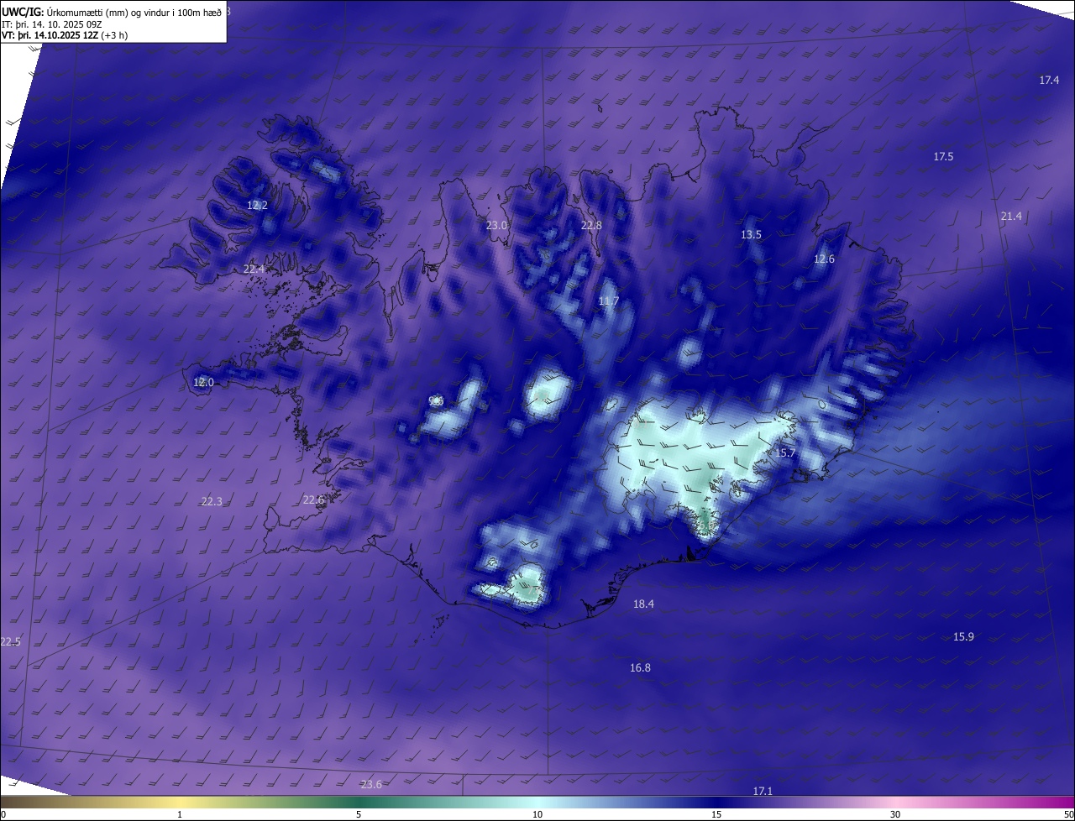The width and height of the screenshot is (1075, 821).
Task: Select the 22.6 value label
Action: click(312, 500)
